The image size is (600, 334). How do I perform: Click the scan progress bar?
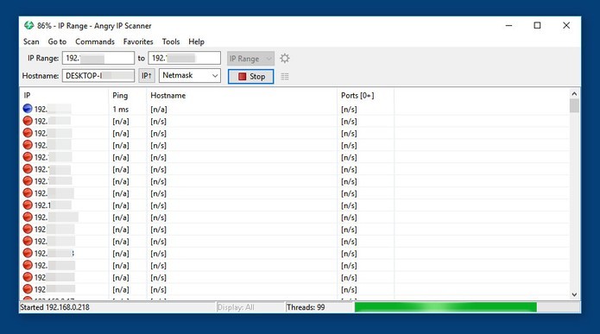point(467,307)
